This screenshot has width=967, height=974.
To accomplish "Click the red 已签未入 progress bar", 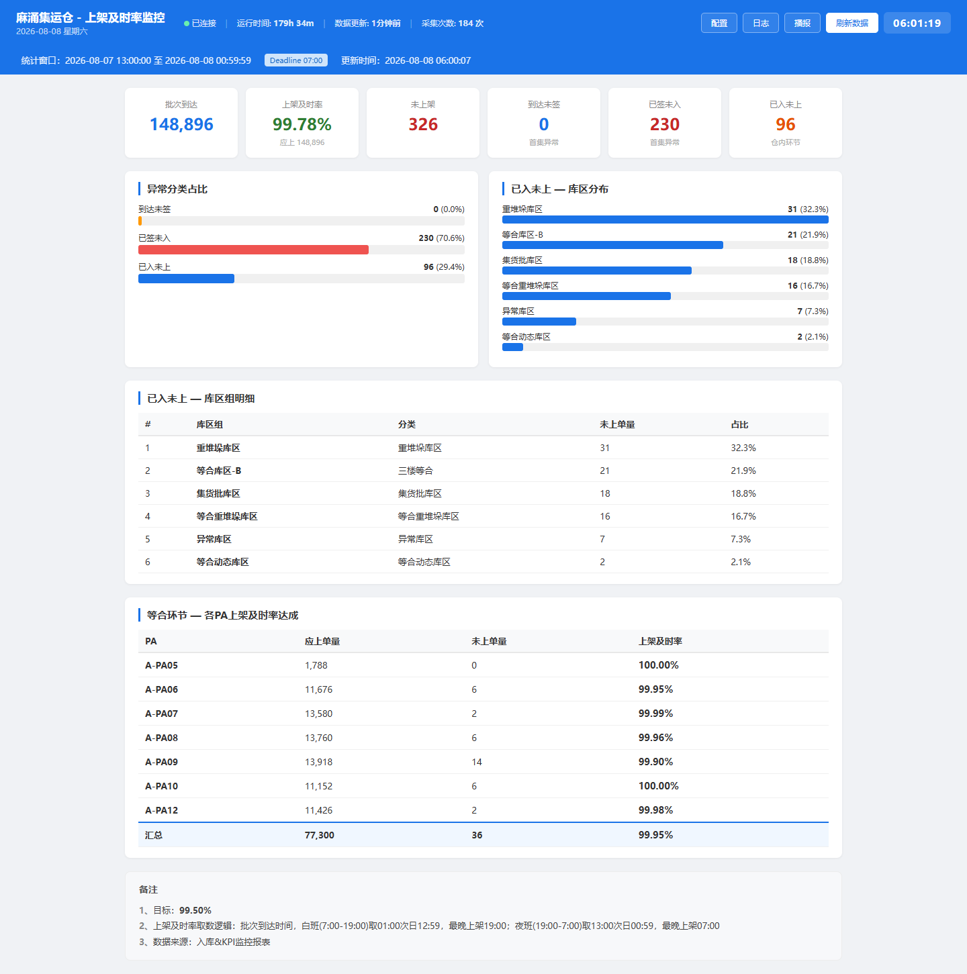I will pyautogui.click(x=253, y=250).
